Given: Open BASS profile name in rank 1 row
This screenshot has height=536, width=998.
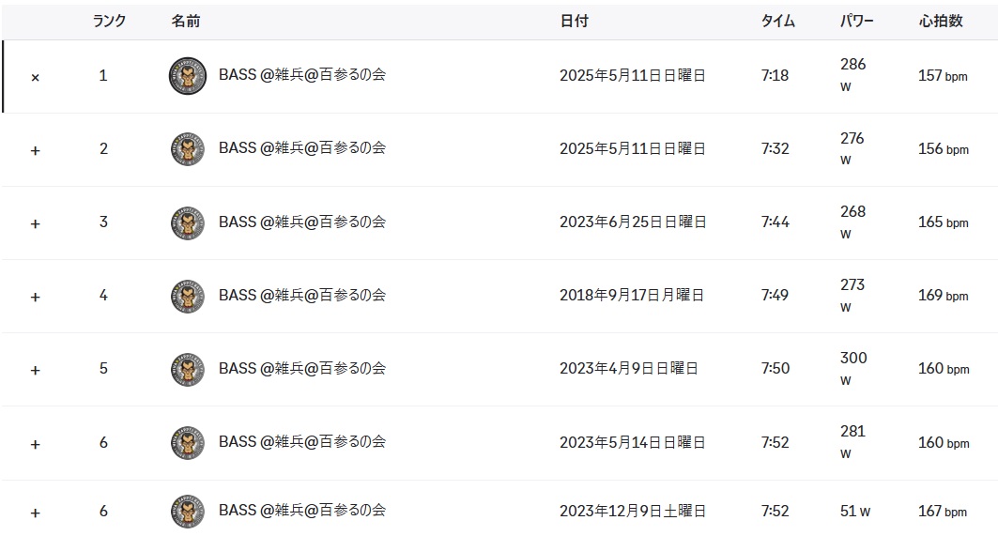Looking at the screenshot, I should click(x=301, y=74).
